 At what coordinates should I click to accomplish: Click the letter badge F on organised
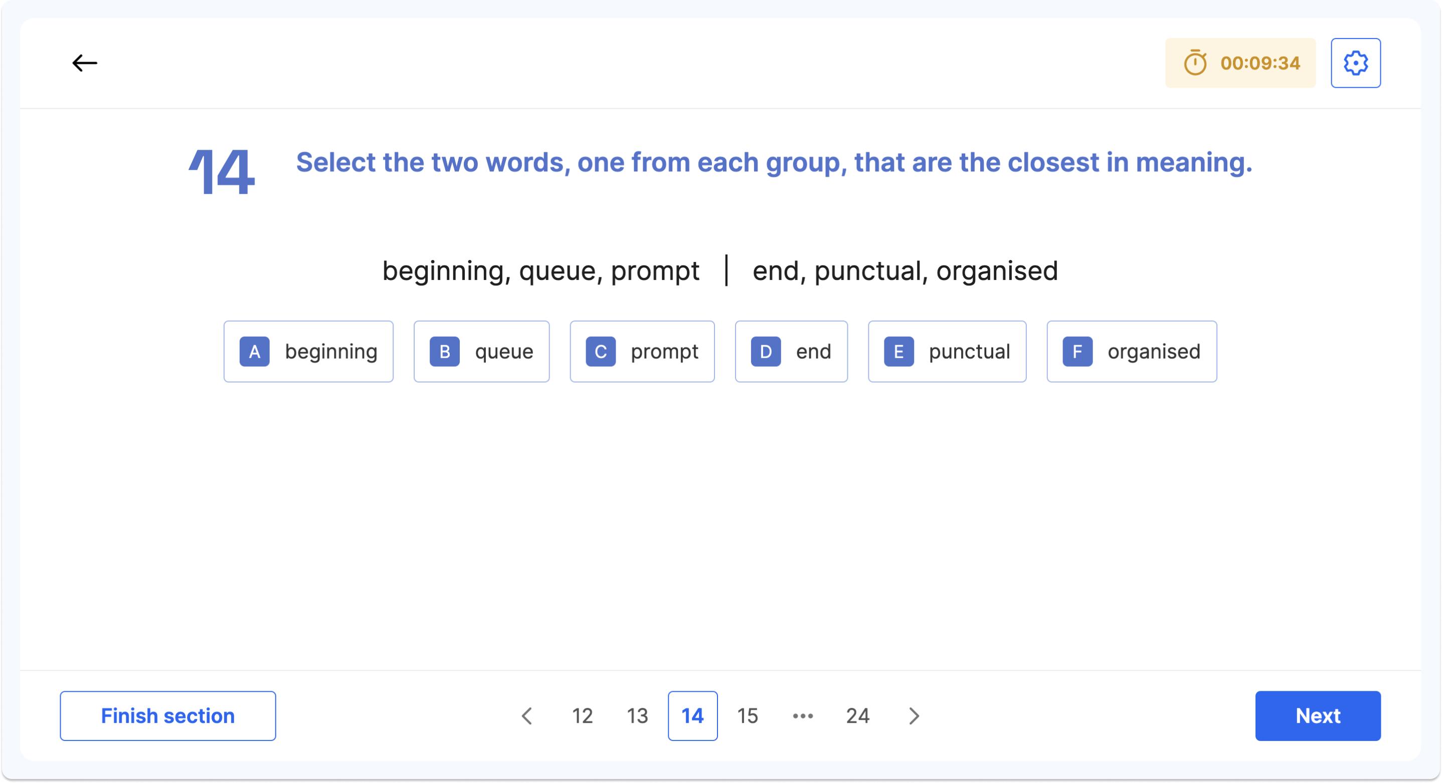[x=1077, y=351]
